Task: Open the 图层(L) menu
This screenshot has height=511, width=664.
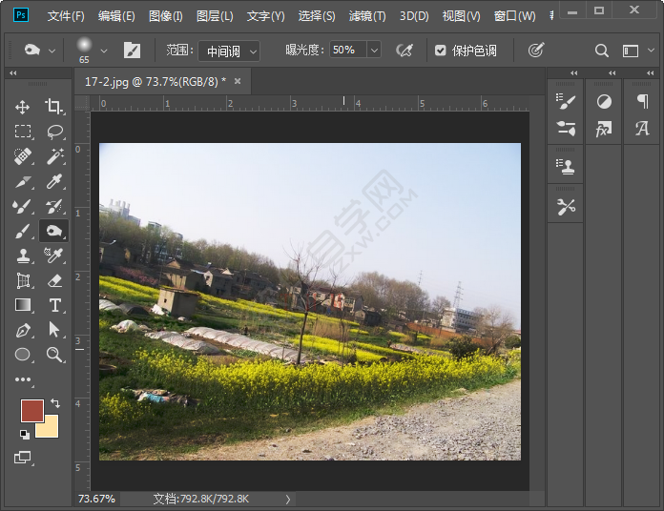Action: coord(215,16)
